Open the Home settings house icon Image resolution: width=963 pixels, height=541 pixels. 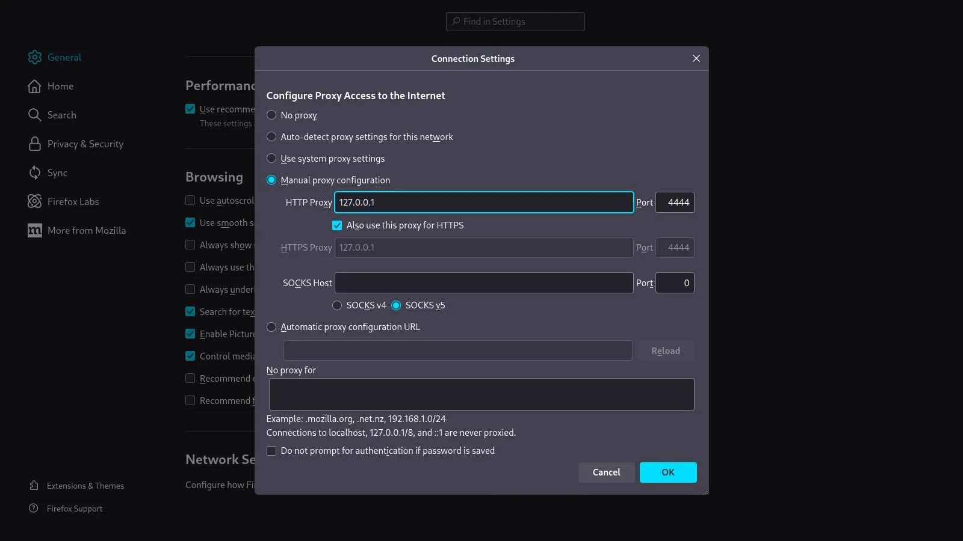pyautogui.click(x=35, y=86)
